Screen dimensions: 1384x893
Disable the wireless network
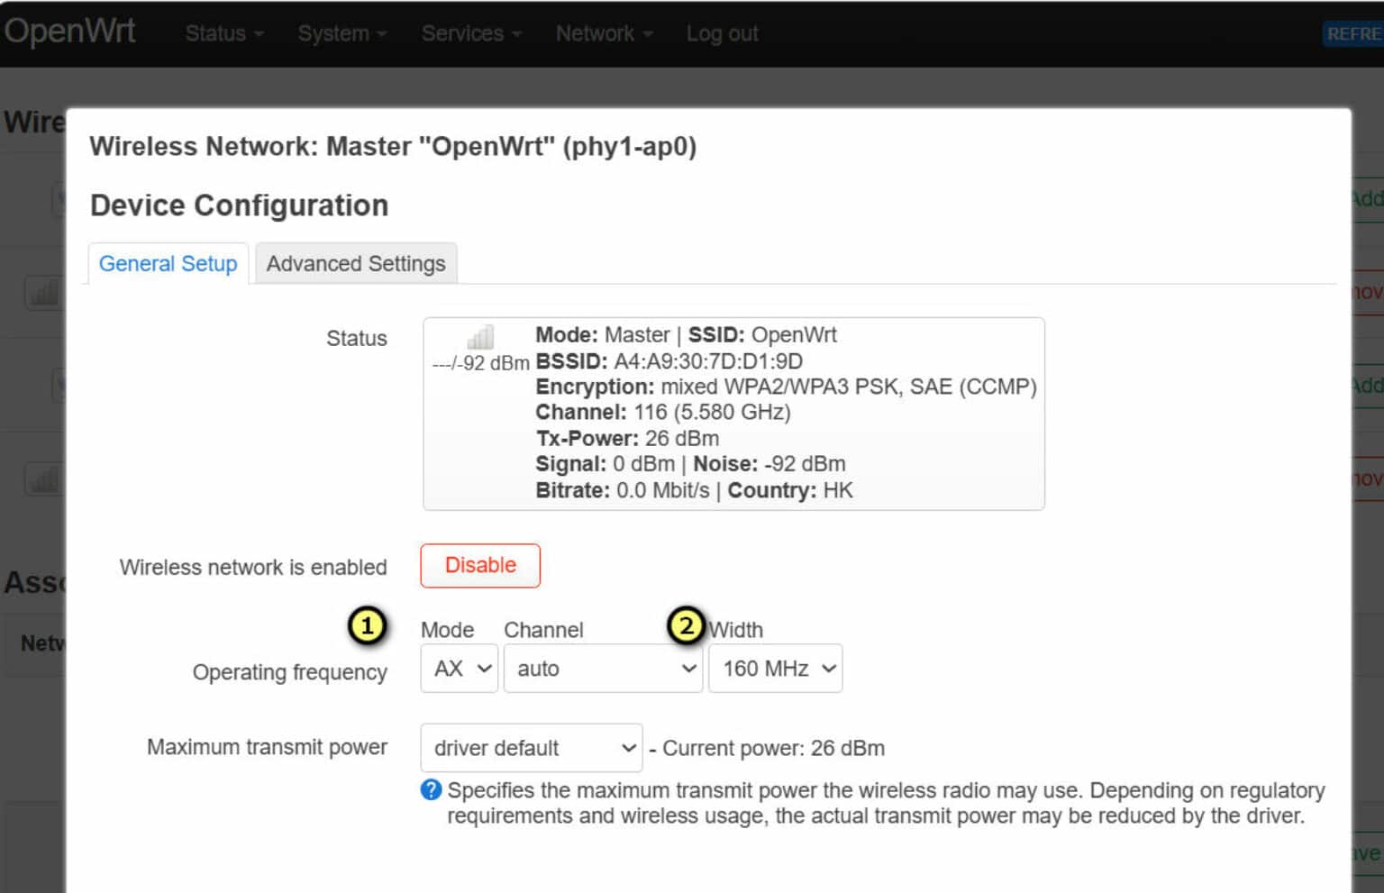click(x=479, y=565)
